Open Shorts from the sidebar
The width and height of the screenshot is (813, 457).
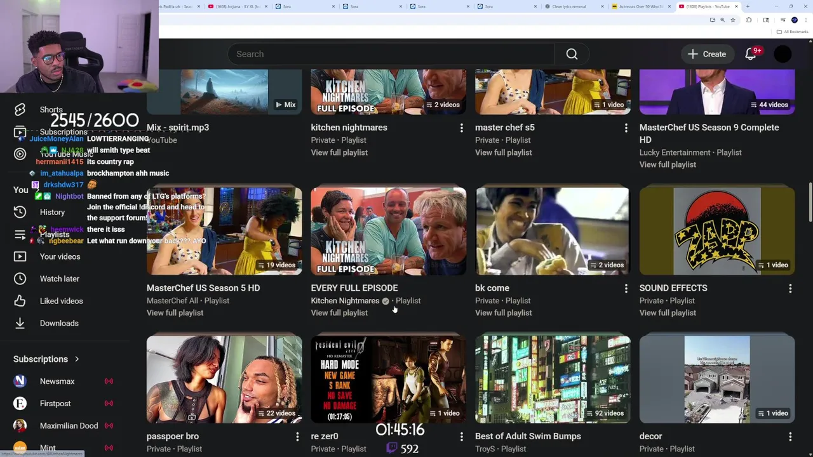39,110
